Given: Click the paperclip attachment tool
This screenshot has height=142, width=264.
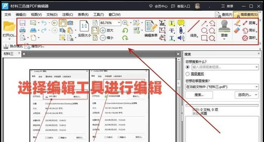Looking at the screenshot, I should pos(181,30).
